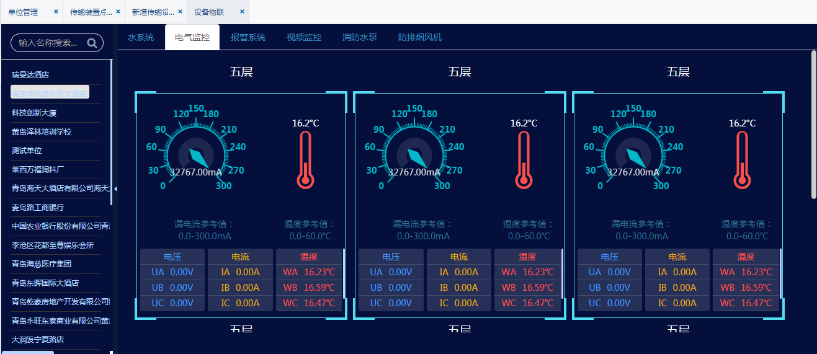The image size is (817, 354).
Task: Click the second card's 五层 title
Action: [x=460, y=72]
